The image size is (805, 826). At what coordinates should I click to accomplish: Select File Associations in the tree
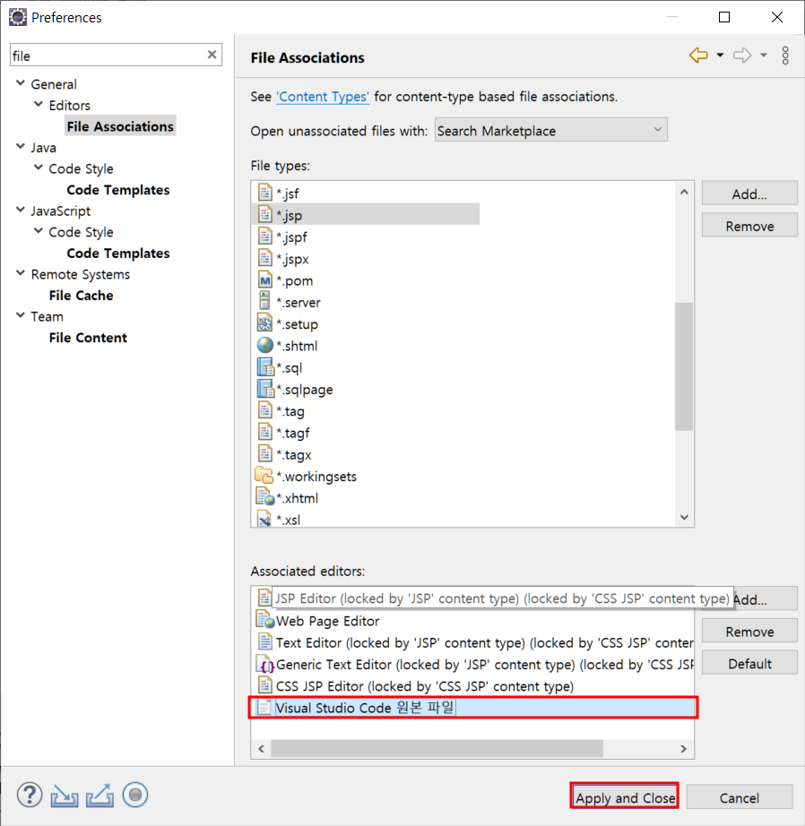pos(120,126)
